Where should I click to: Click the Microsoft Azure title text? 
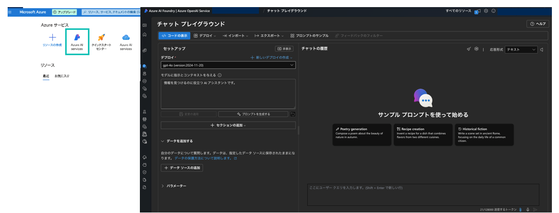(x=33, y=12)
